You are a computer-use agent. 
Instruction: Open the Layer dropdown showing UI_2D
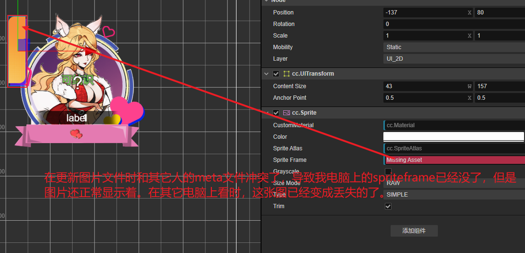click(x=454, y=59)
